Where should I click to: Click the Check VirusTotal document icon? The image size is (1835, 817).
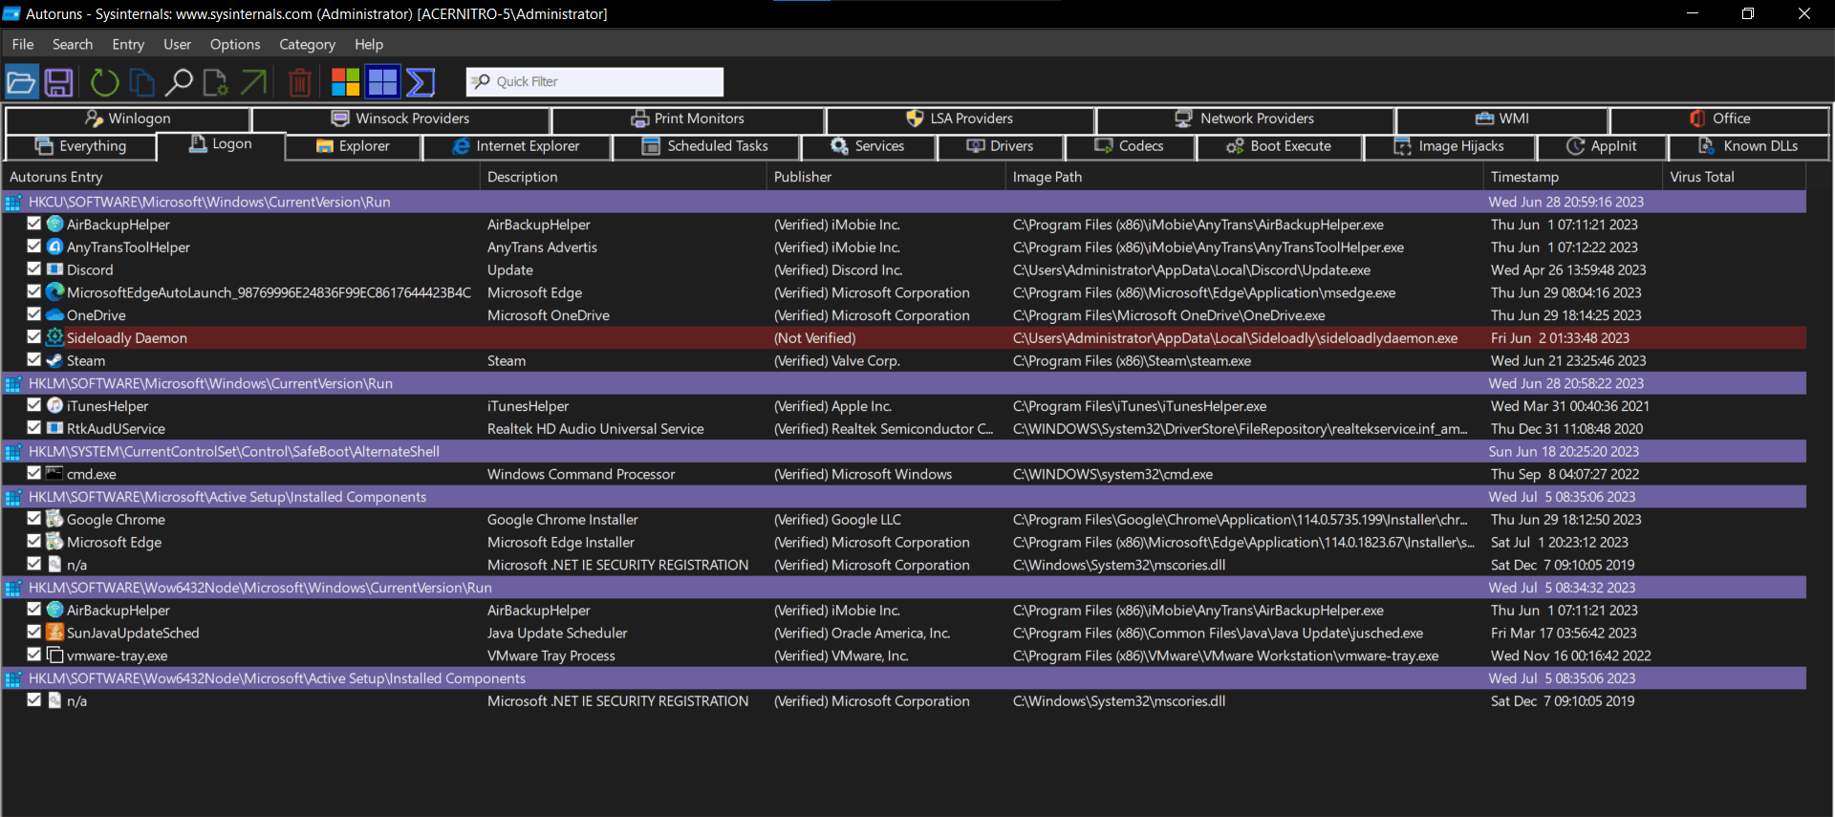pos(215,82)
